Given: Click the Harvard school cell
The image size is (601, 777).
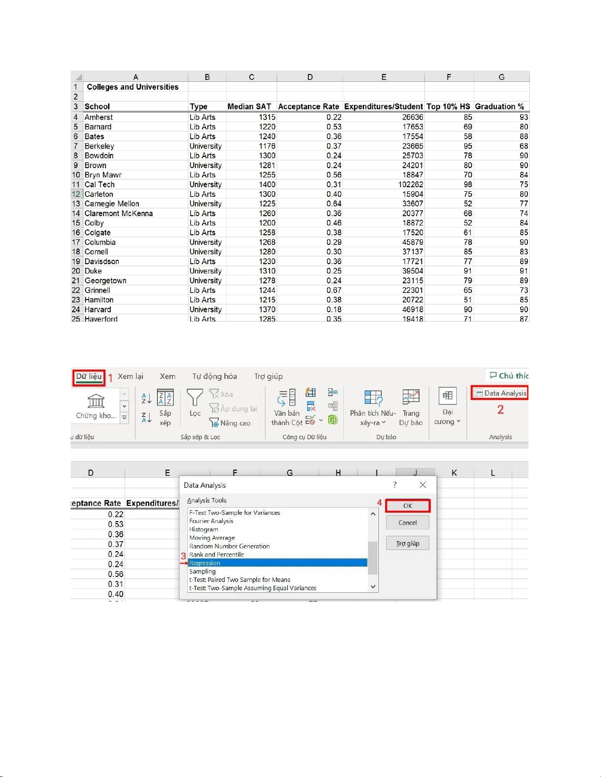Looking at the screenshot, I should tap(135, 309).
